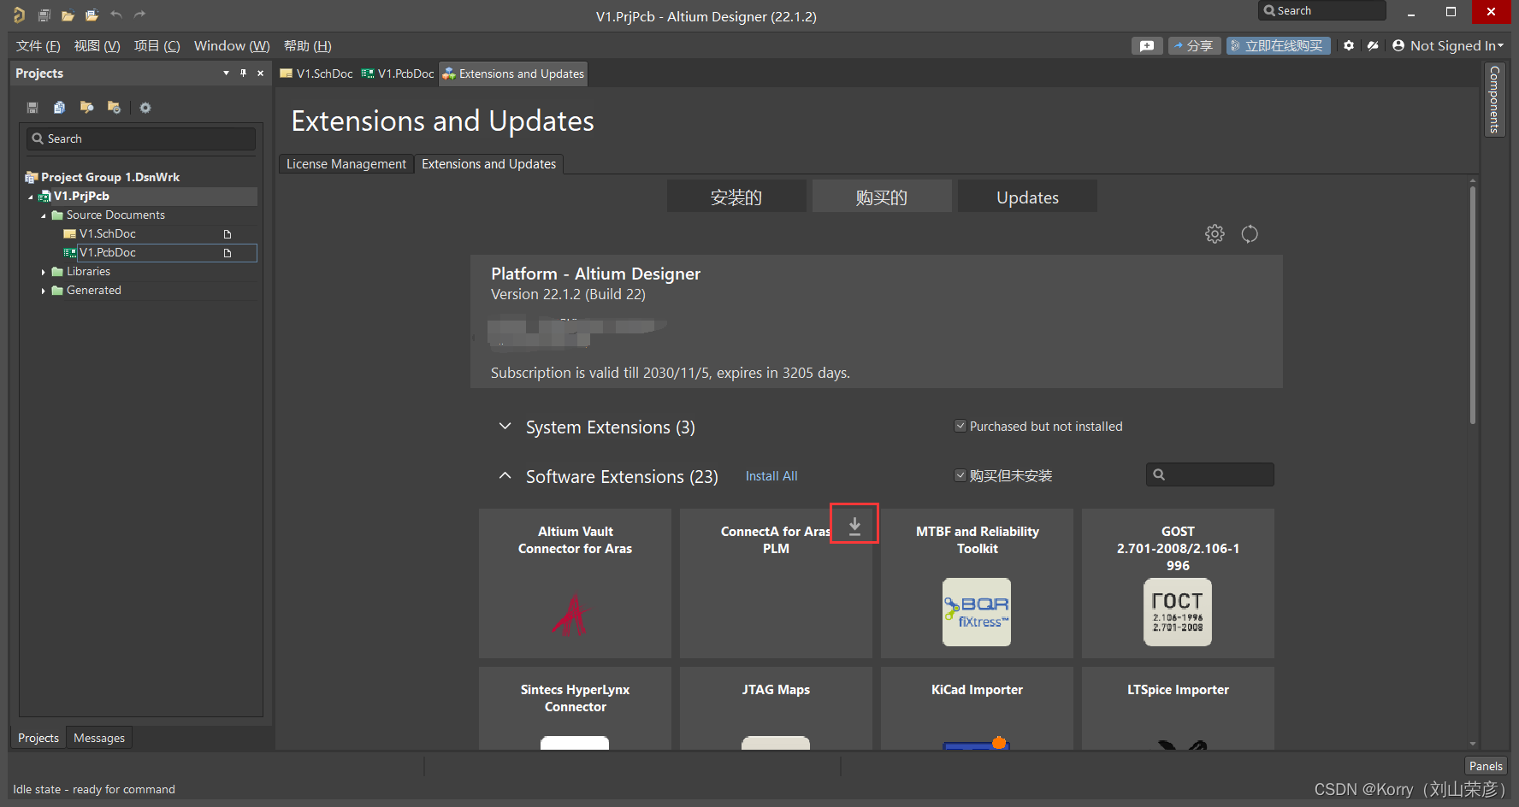The width and height of the screenshot is (1519, 807).
Task: Click the extensions page vertical scrollbar
Action: click(x=1472, y=304)
